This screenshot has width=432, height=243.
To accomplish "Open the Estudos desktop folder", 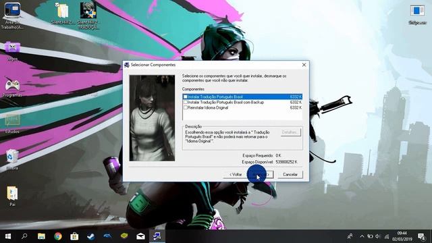I will 12,124.
